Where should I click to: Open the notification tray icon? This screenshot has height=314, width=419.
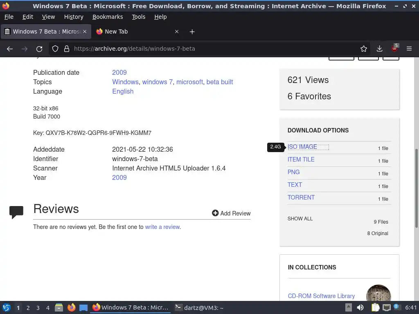(x=396, y=307)
